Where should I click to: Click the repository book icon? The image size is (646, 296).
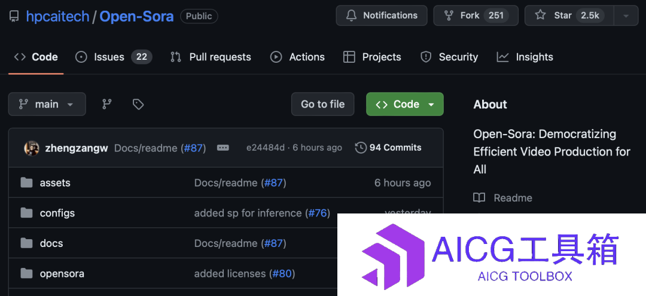click(x=14, y=16)
